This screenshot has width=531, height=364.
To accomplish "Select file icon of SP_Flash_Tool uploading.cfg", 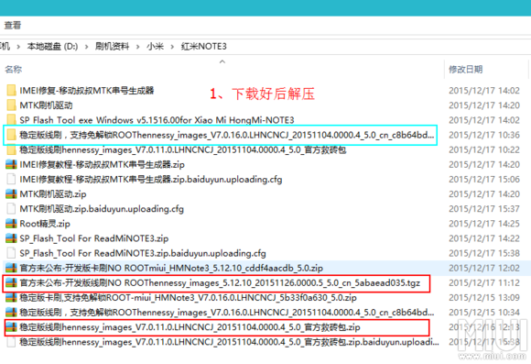I will [x=11, y=253].
